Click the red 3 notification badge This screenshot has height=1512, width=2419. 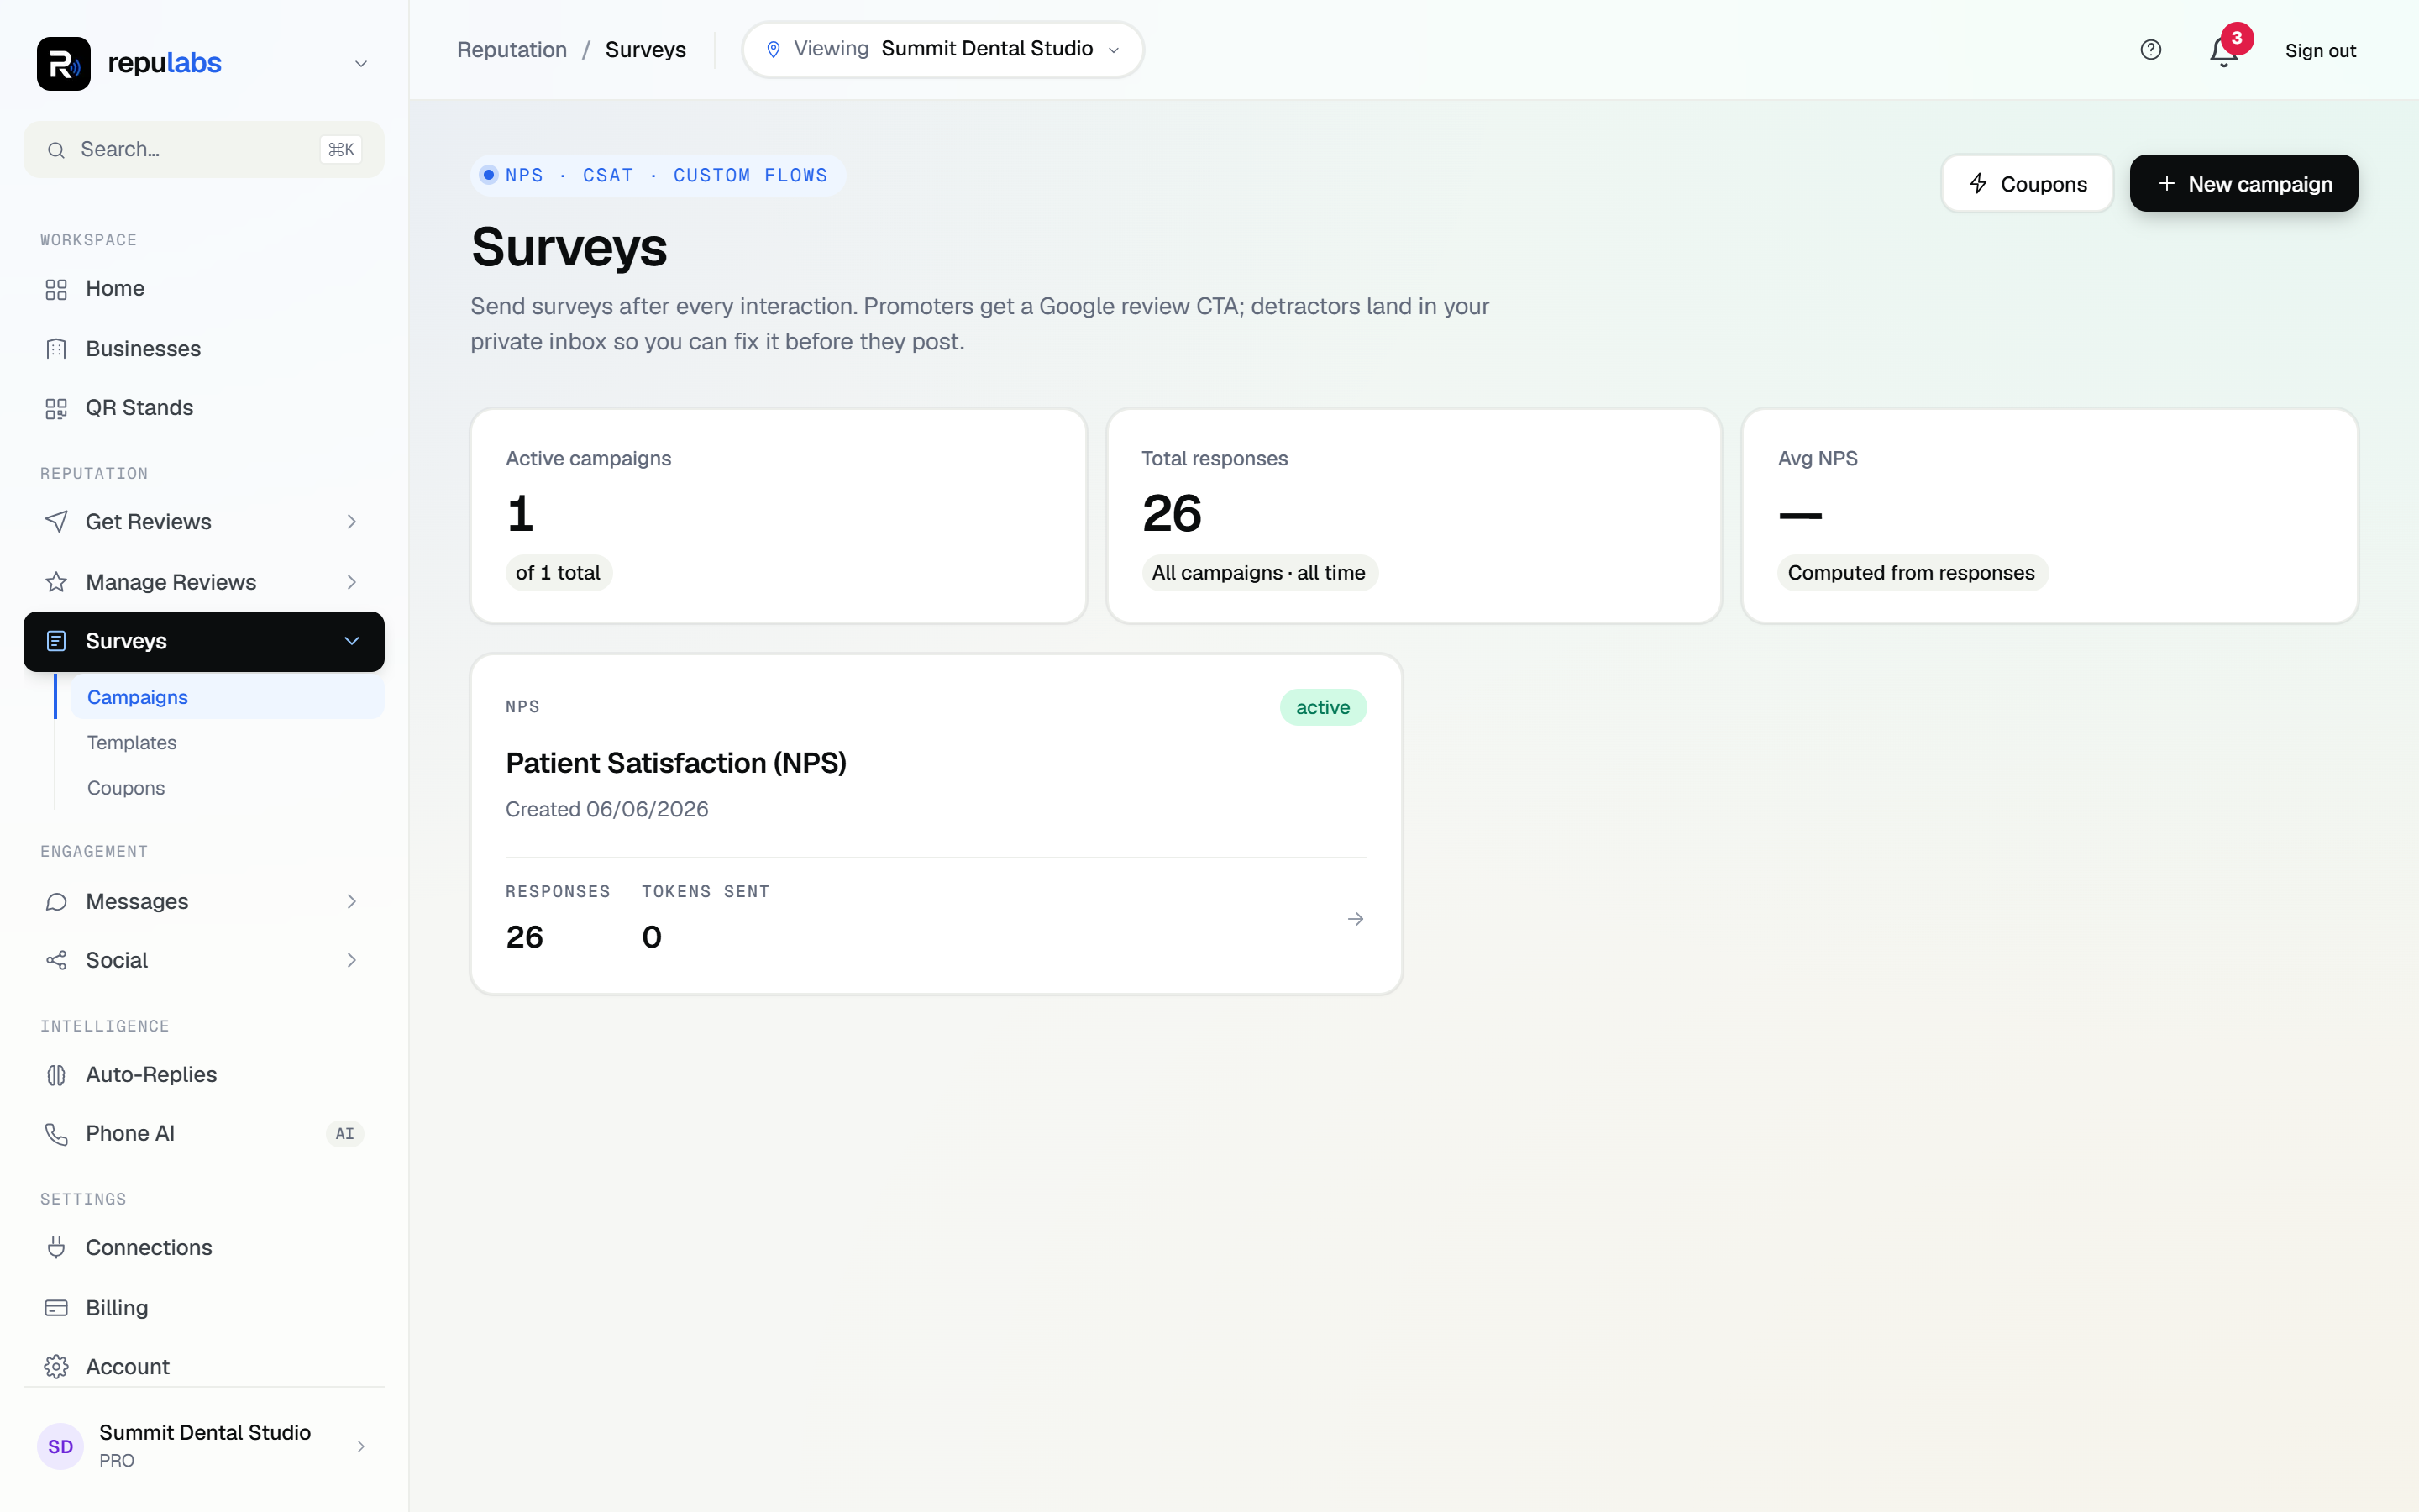pos(2237,38)
